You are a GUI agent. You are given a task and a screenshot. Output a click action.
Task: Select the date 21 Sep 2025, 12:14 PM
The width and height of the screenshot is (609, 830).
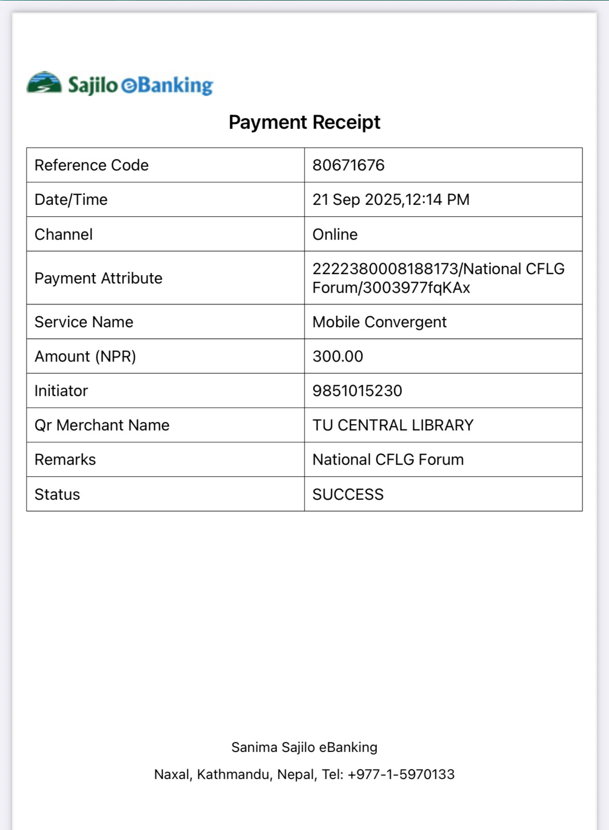point(391,200)
